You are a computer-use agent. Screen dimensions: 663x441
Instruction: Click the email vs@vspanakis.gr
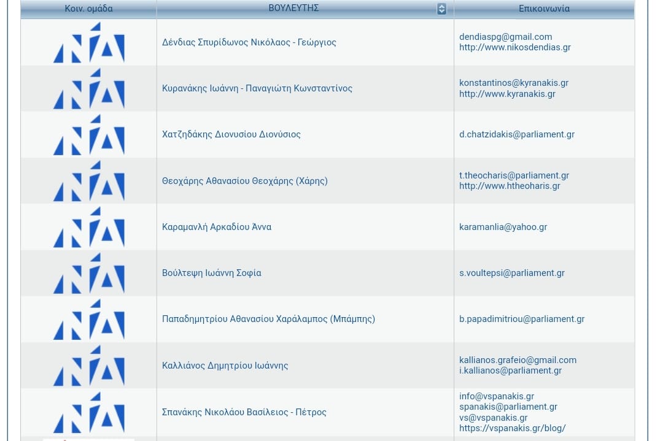coord(494,418)
